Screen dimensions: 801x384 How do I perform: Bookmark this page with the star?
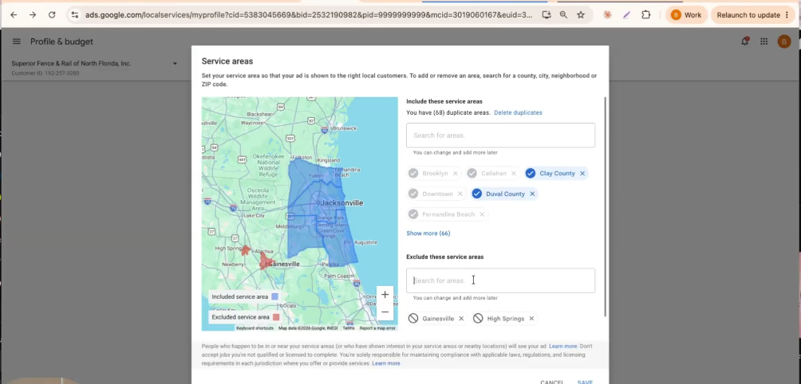point(581,15)
